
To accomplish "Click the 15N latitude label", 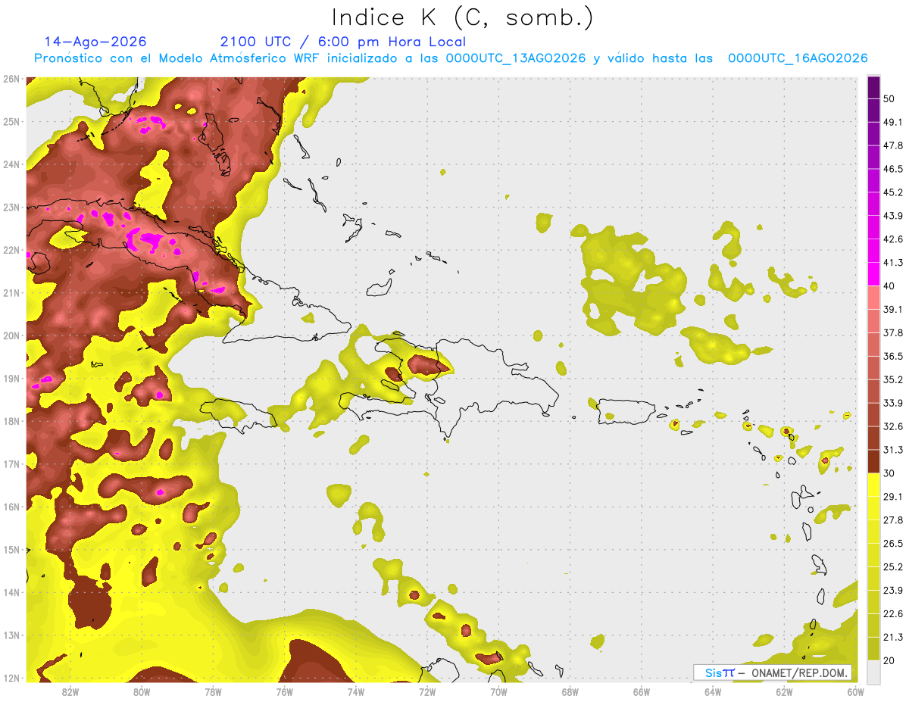I will point(11,550).
